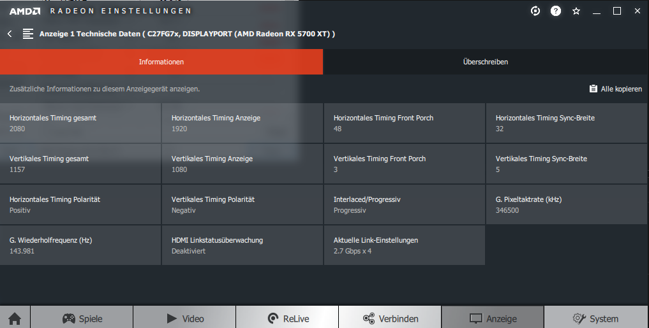Open the update notifications icon
The image size is (649, 328).
point(535,11)
